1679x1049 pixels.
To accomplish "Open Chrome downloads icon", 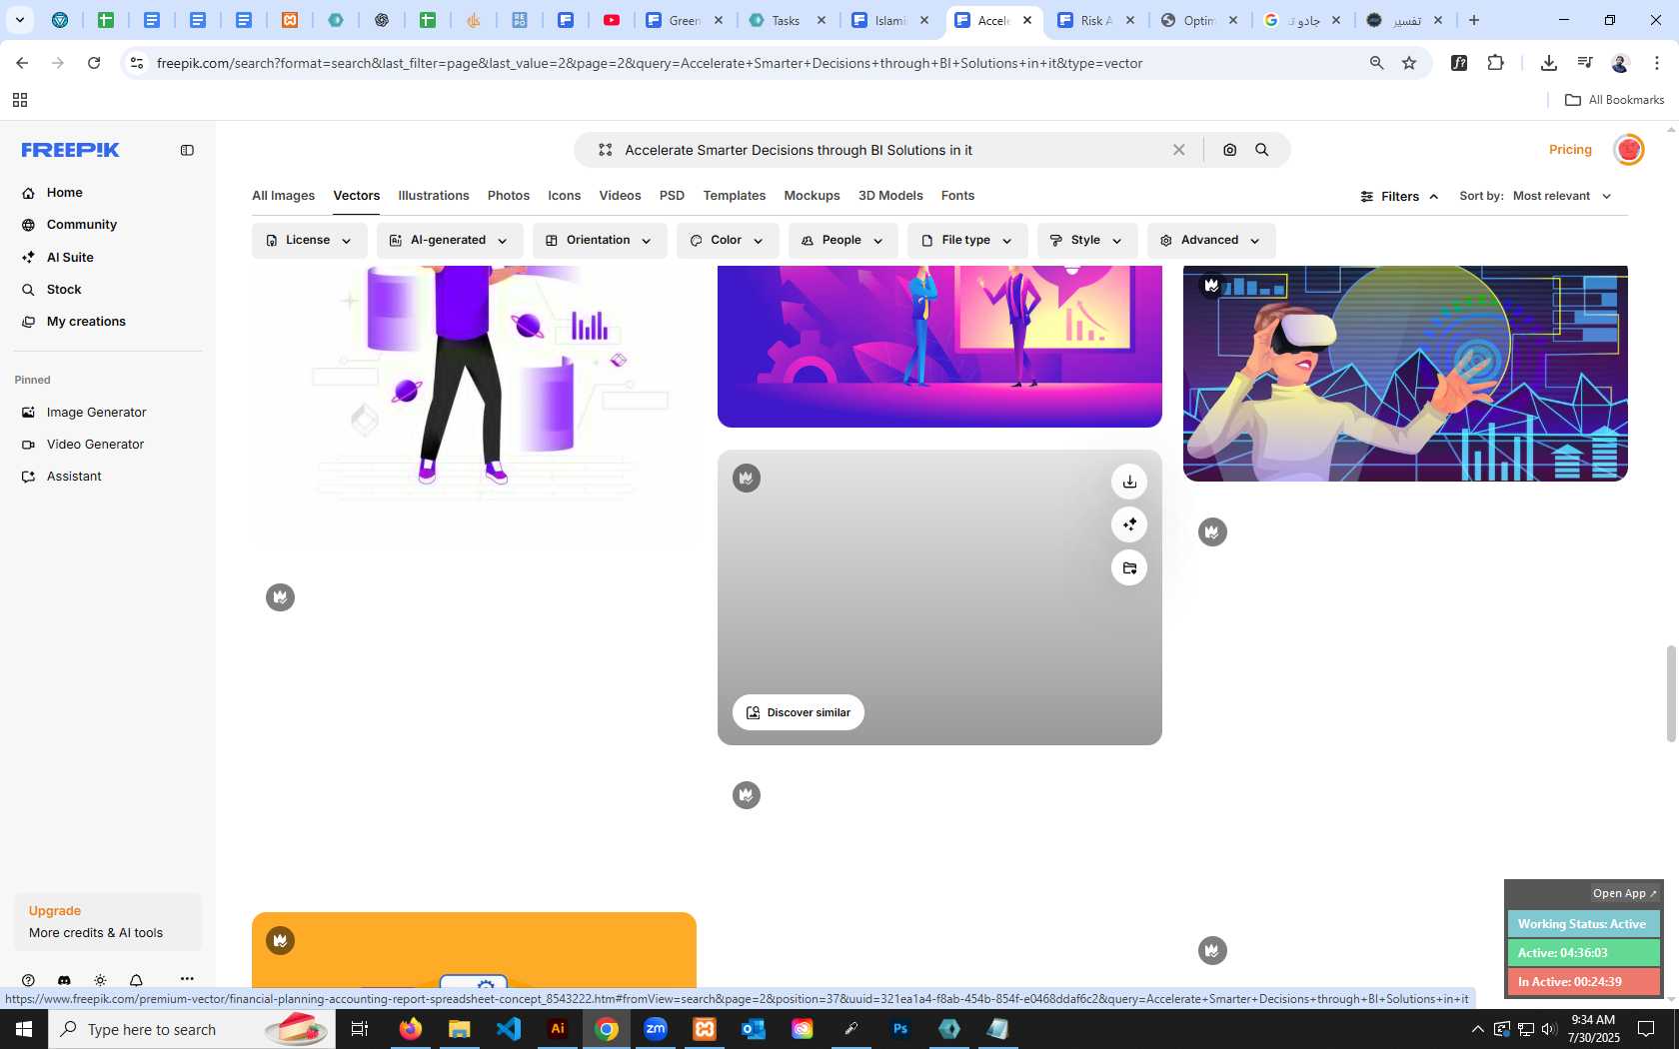I will point(1548,63).
